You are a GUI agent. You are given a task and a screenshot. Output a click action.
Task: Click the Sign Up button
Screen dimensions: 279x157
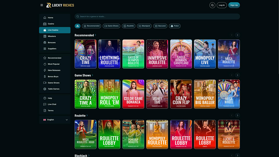point(234,5)
